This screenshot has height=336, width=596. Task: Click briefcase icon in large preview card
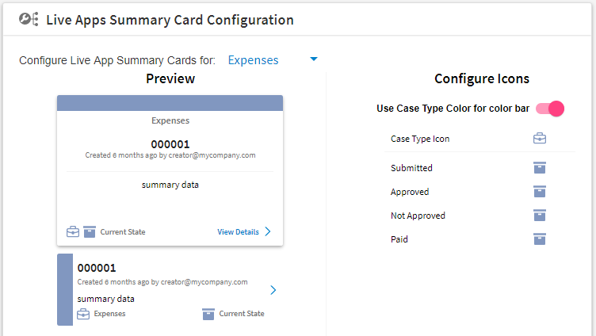click(73, 231)
